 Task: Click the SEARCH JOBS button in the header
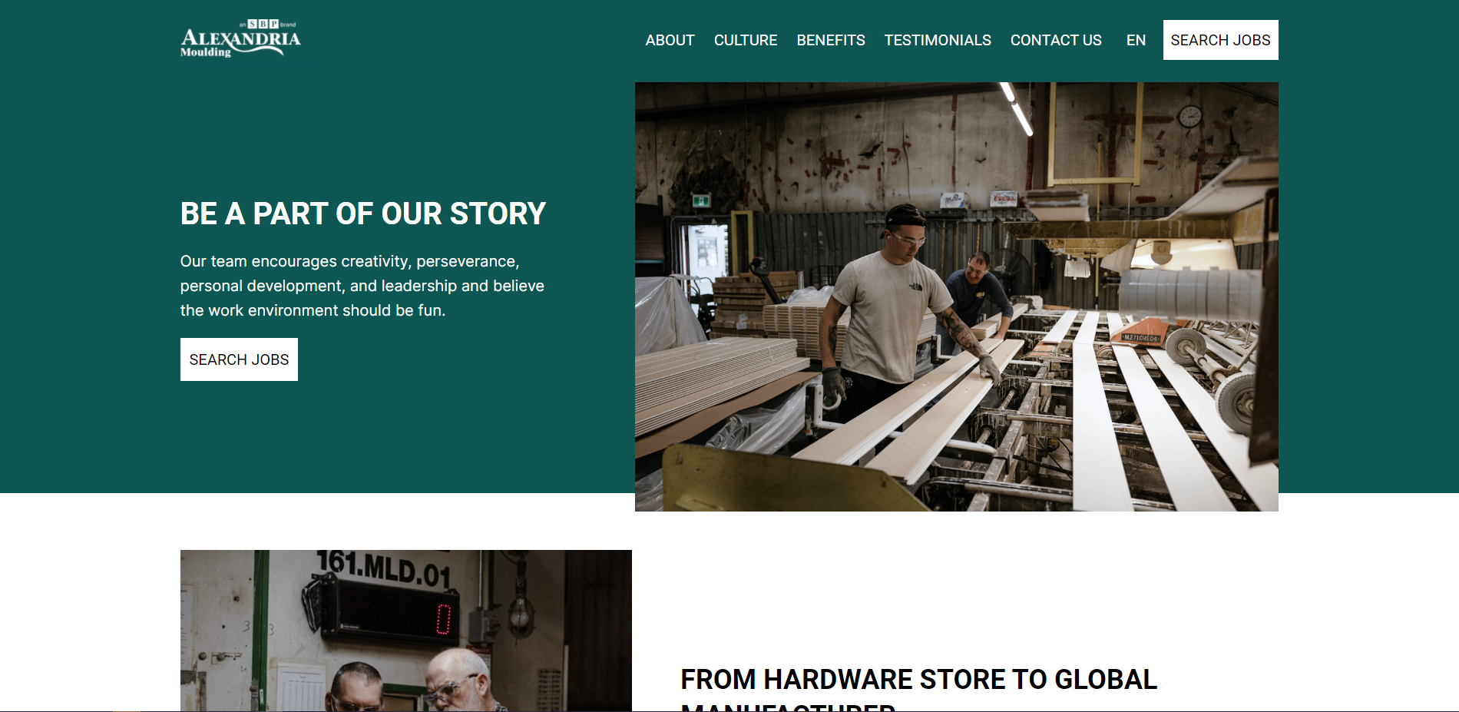tap(1220, 40)
